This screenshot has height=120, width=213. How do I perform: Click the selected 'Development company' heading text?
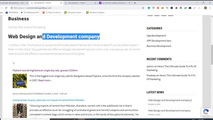[71, 36]
